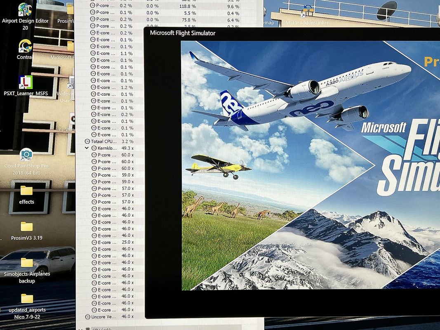Click the 6.4 % value cell
The width and height of the screenshot is (440, 330).
point(233,20)
